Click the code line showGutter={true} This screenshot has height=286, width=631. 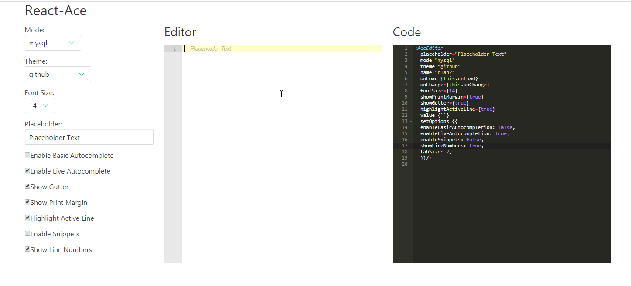point(445,103)
